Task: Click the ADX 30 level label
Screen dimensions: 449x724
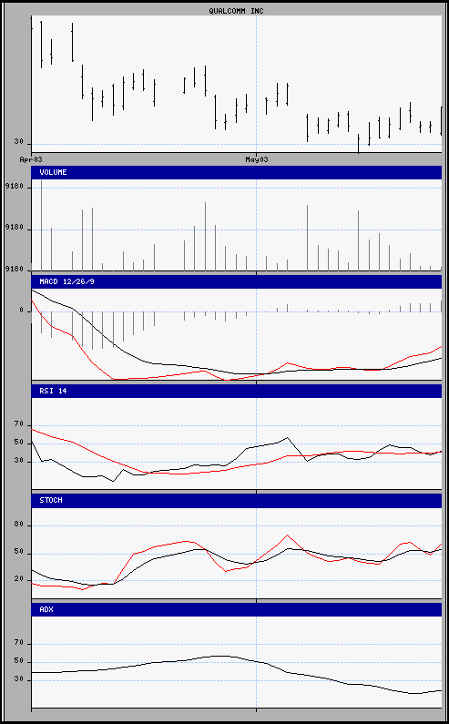Action: 18,679
